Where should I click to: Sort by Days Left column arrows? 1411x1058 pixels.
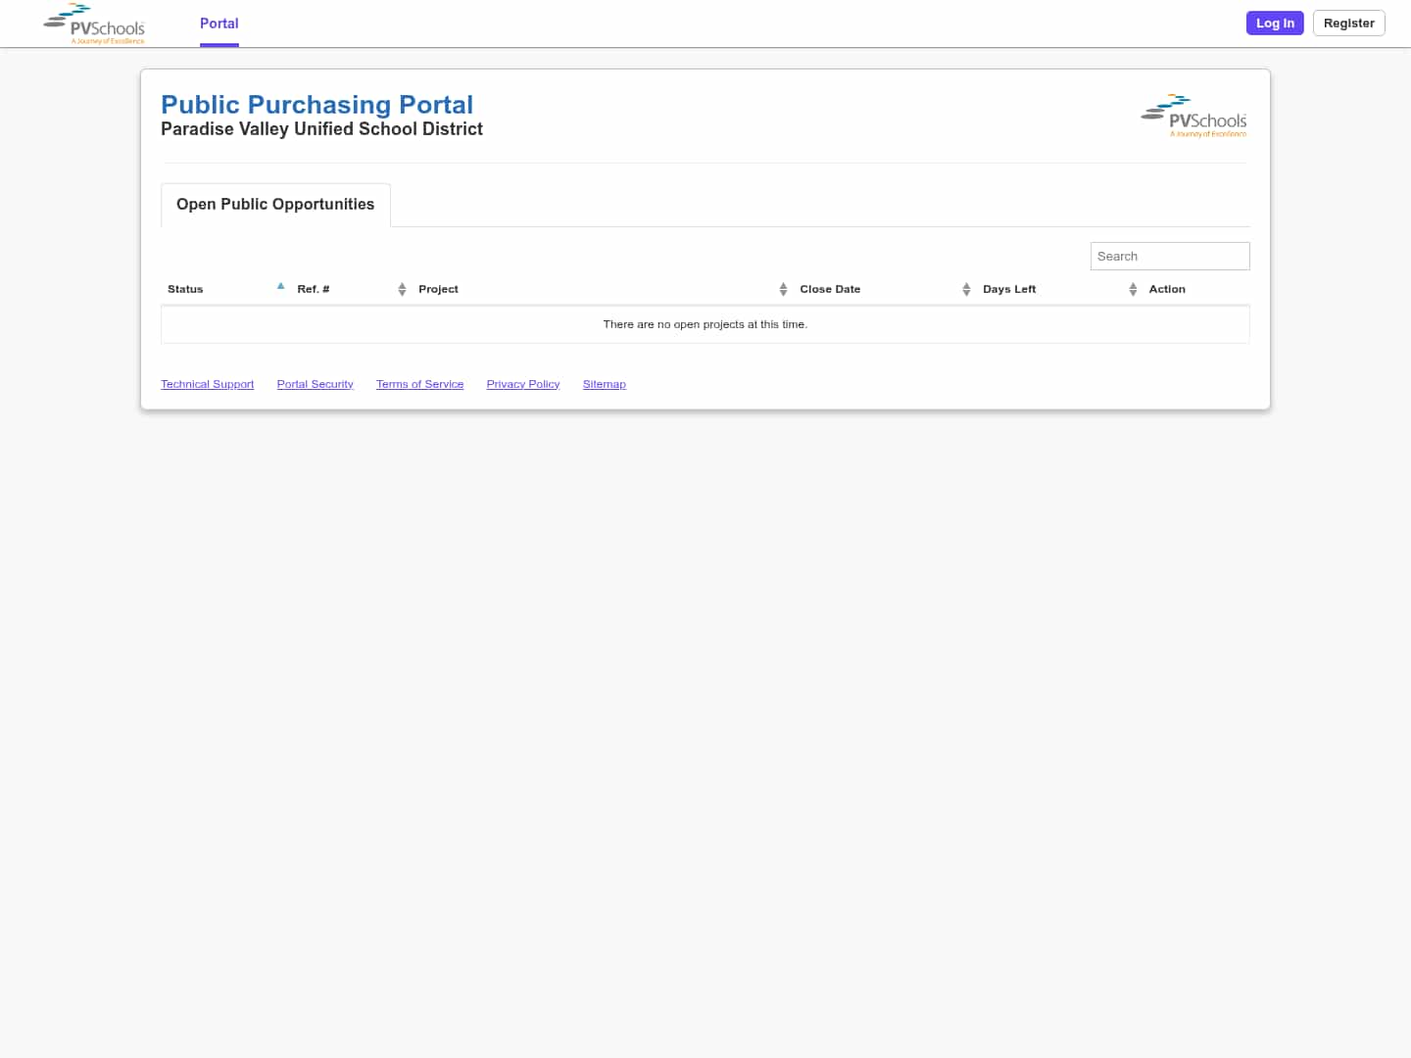coord(1133,289)
